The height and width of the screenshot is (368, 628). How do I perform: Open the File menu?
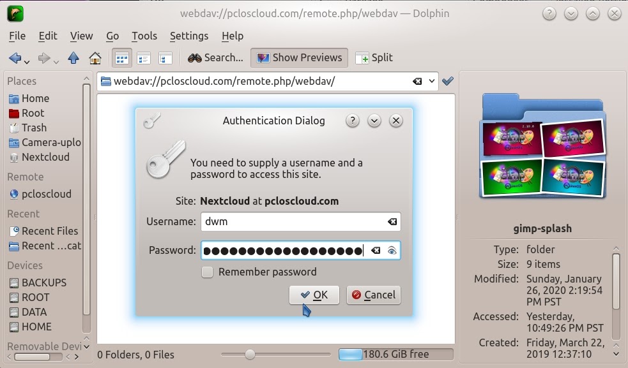pos(17,36)
